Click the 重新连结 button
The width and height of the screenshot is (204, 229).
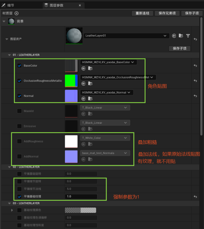[x=142, y=13]
